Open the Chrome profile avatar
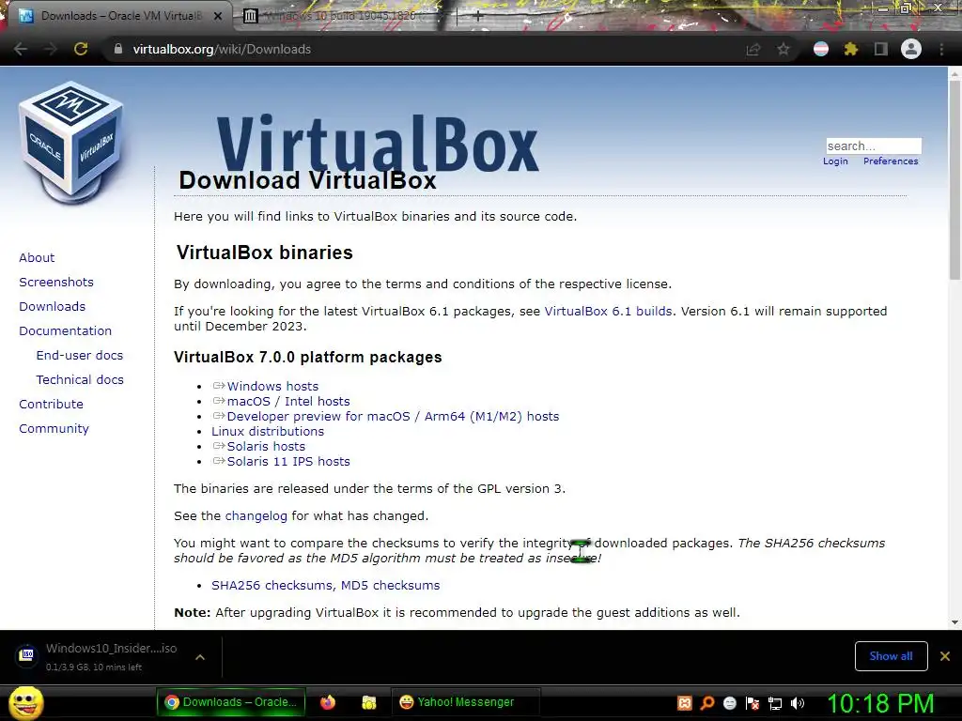962x721 pixels. tap(911, 49)
